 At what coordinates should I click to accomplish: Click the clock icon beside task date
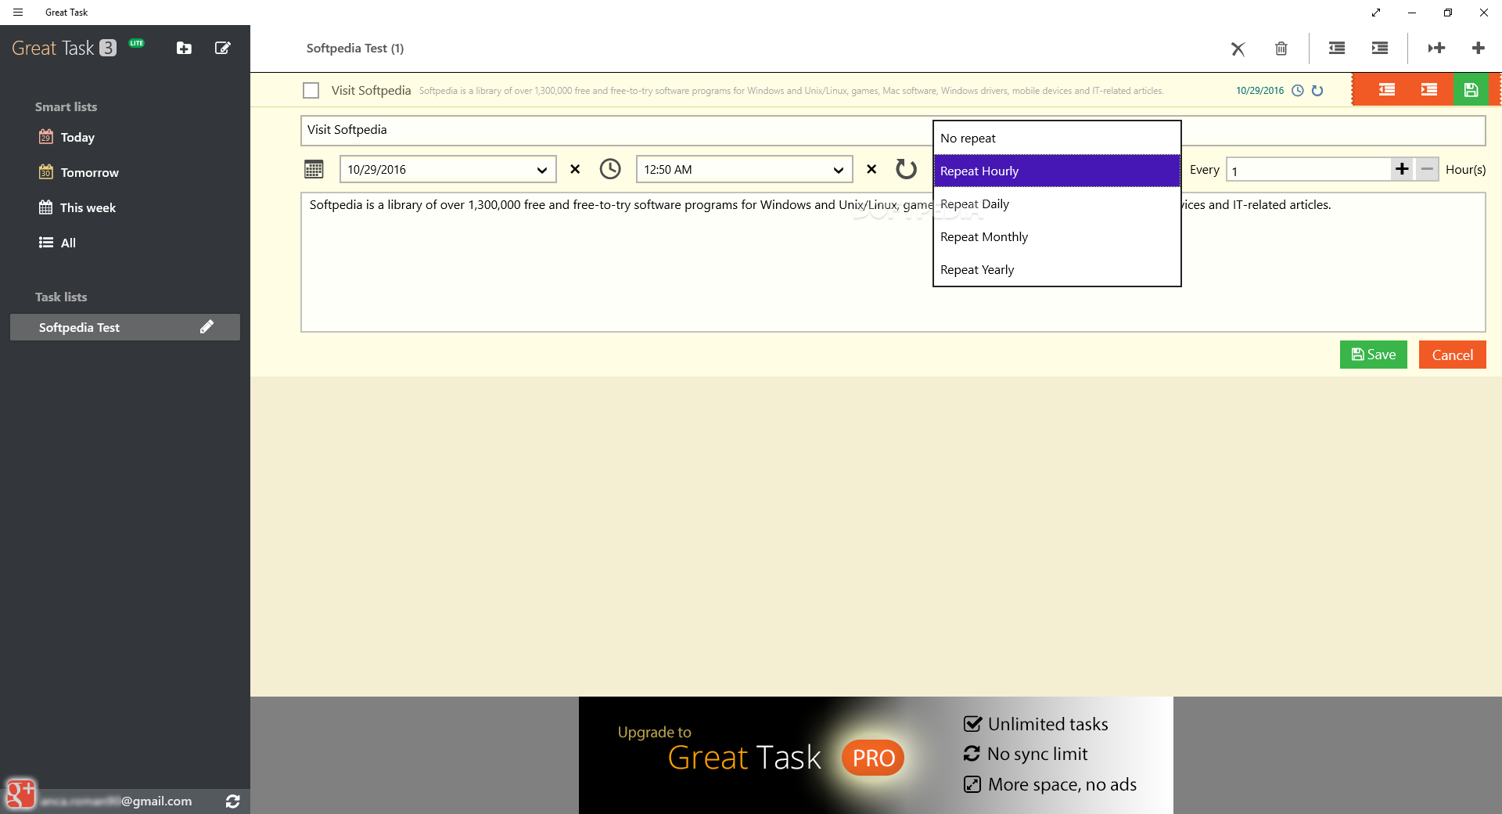click(1298, 91)
